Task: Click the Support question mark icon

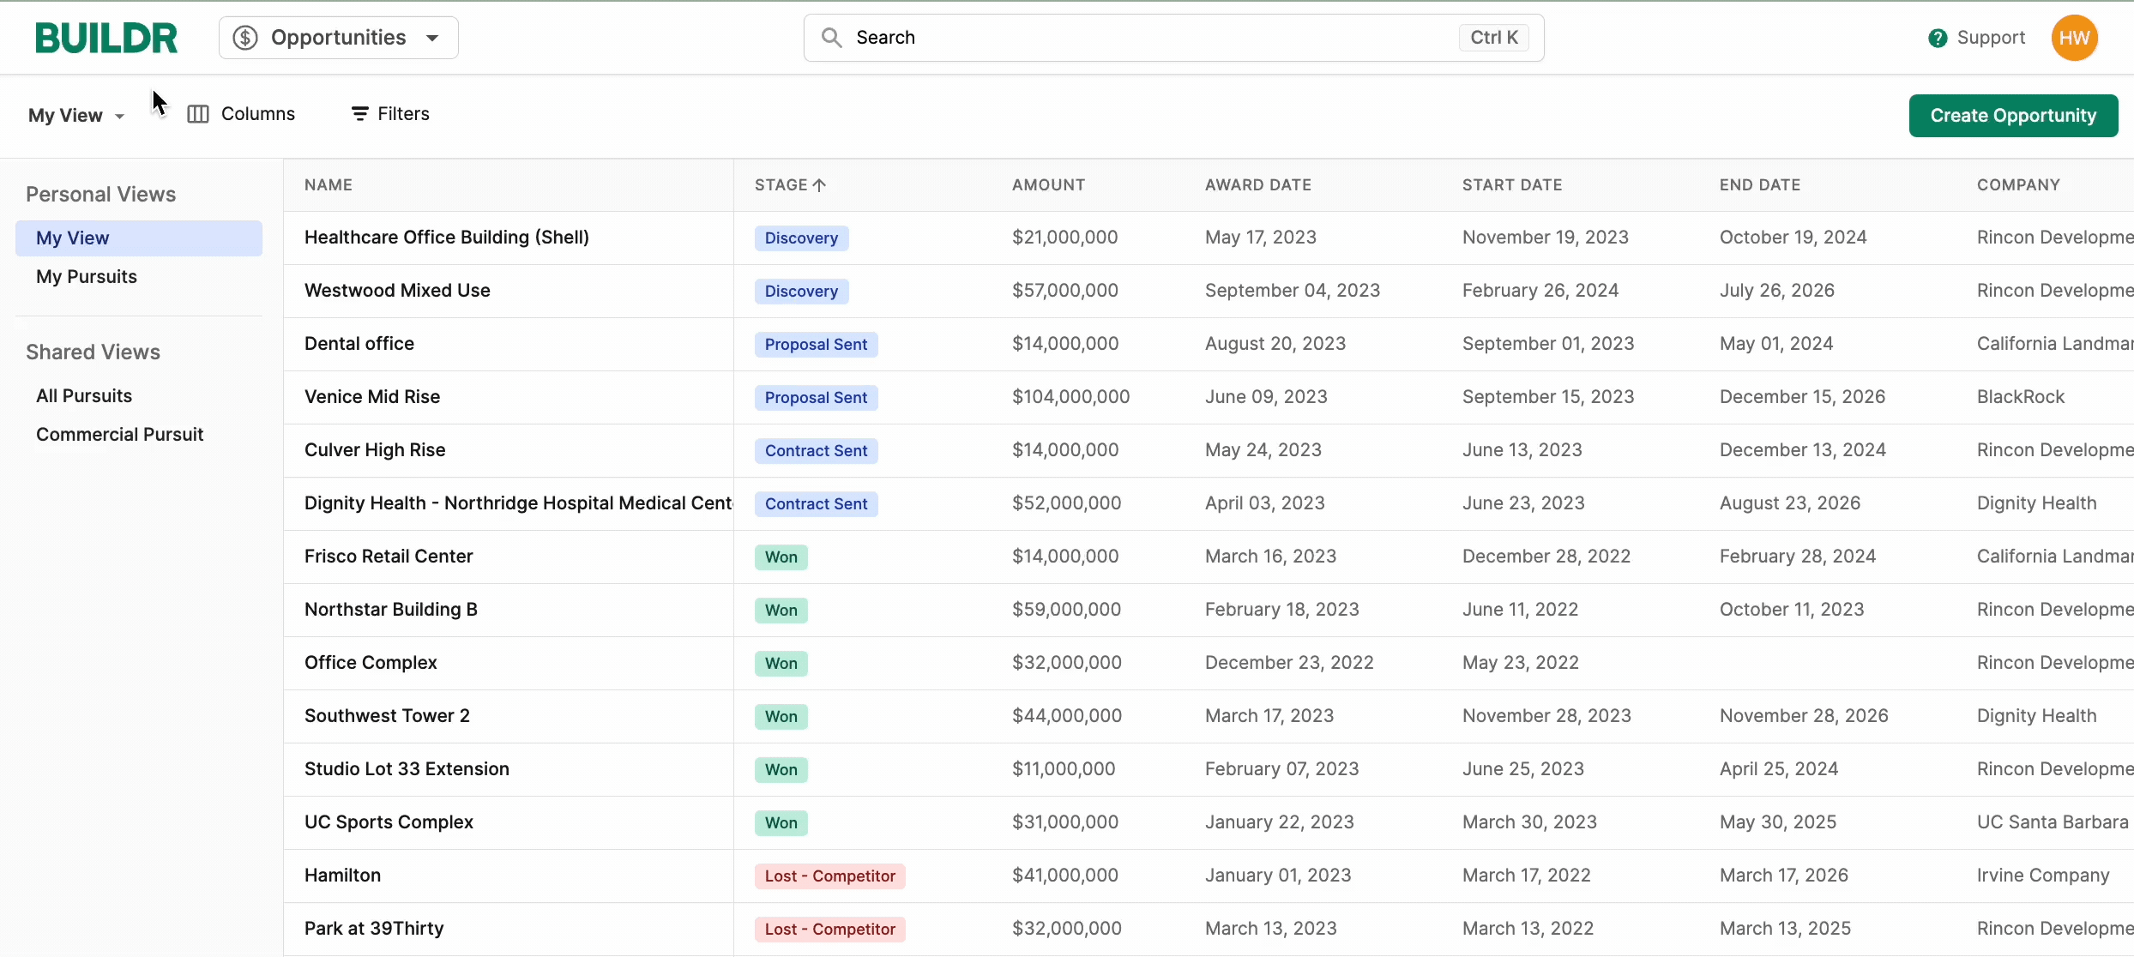Action: [x=1937, y=38]
